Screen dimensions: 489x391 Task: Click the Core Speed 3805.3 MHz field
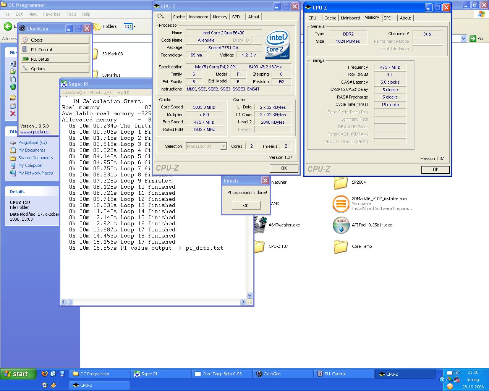204,107
